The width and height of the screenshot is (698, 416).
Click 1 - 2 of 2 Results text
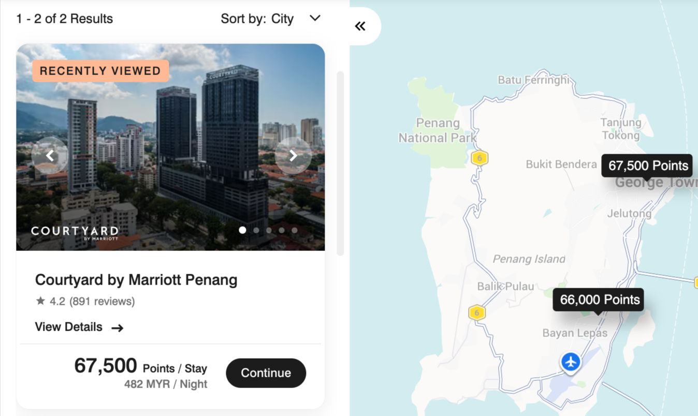[x=65, y=19]
